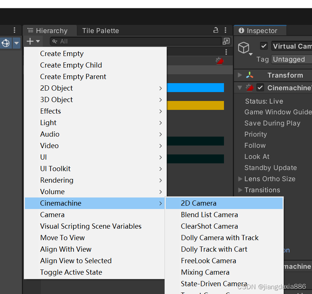Screen dimensions: 312x294
Task: Select the blue highlighted hierarchy row
Action: pos(195,88)
